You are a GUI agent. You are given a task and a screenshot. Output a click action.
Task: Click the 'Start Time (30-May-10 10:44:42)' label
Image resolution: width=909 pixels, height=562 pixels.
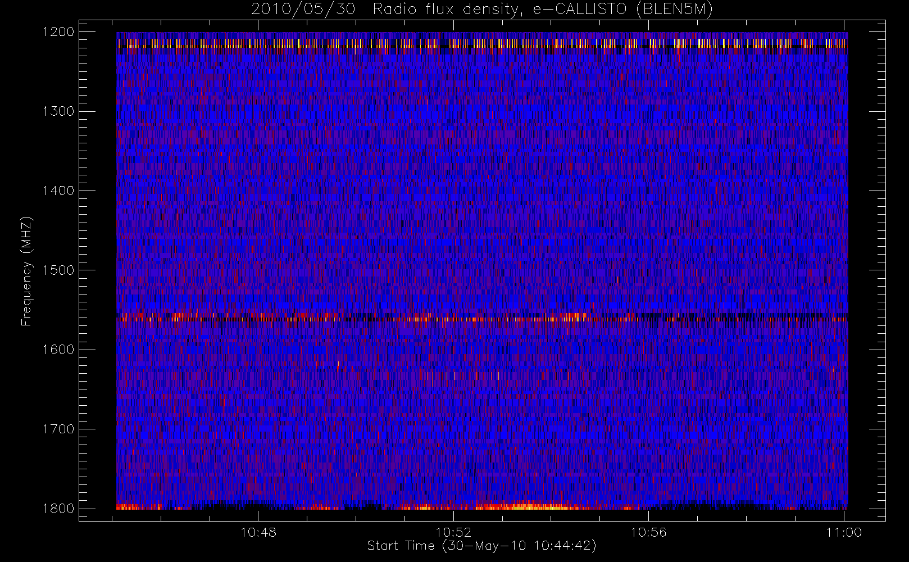click(482, 546)
